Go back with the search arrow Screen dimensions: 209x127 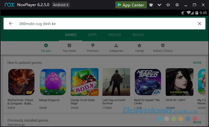pos(11,23)
